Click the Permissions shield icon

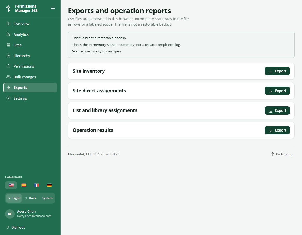(9, 66)
